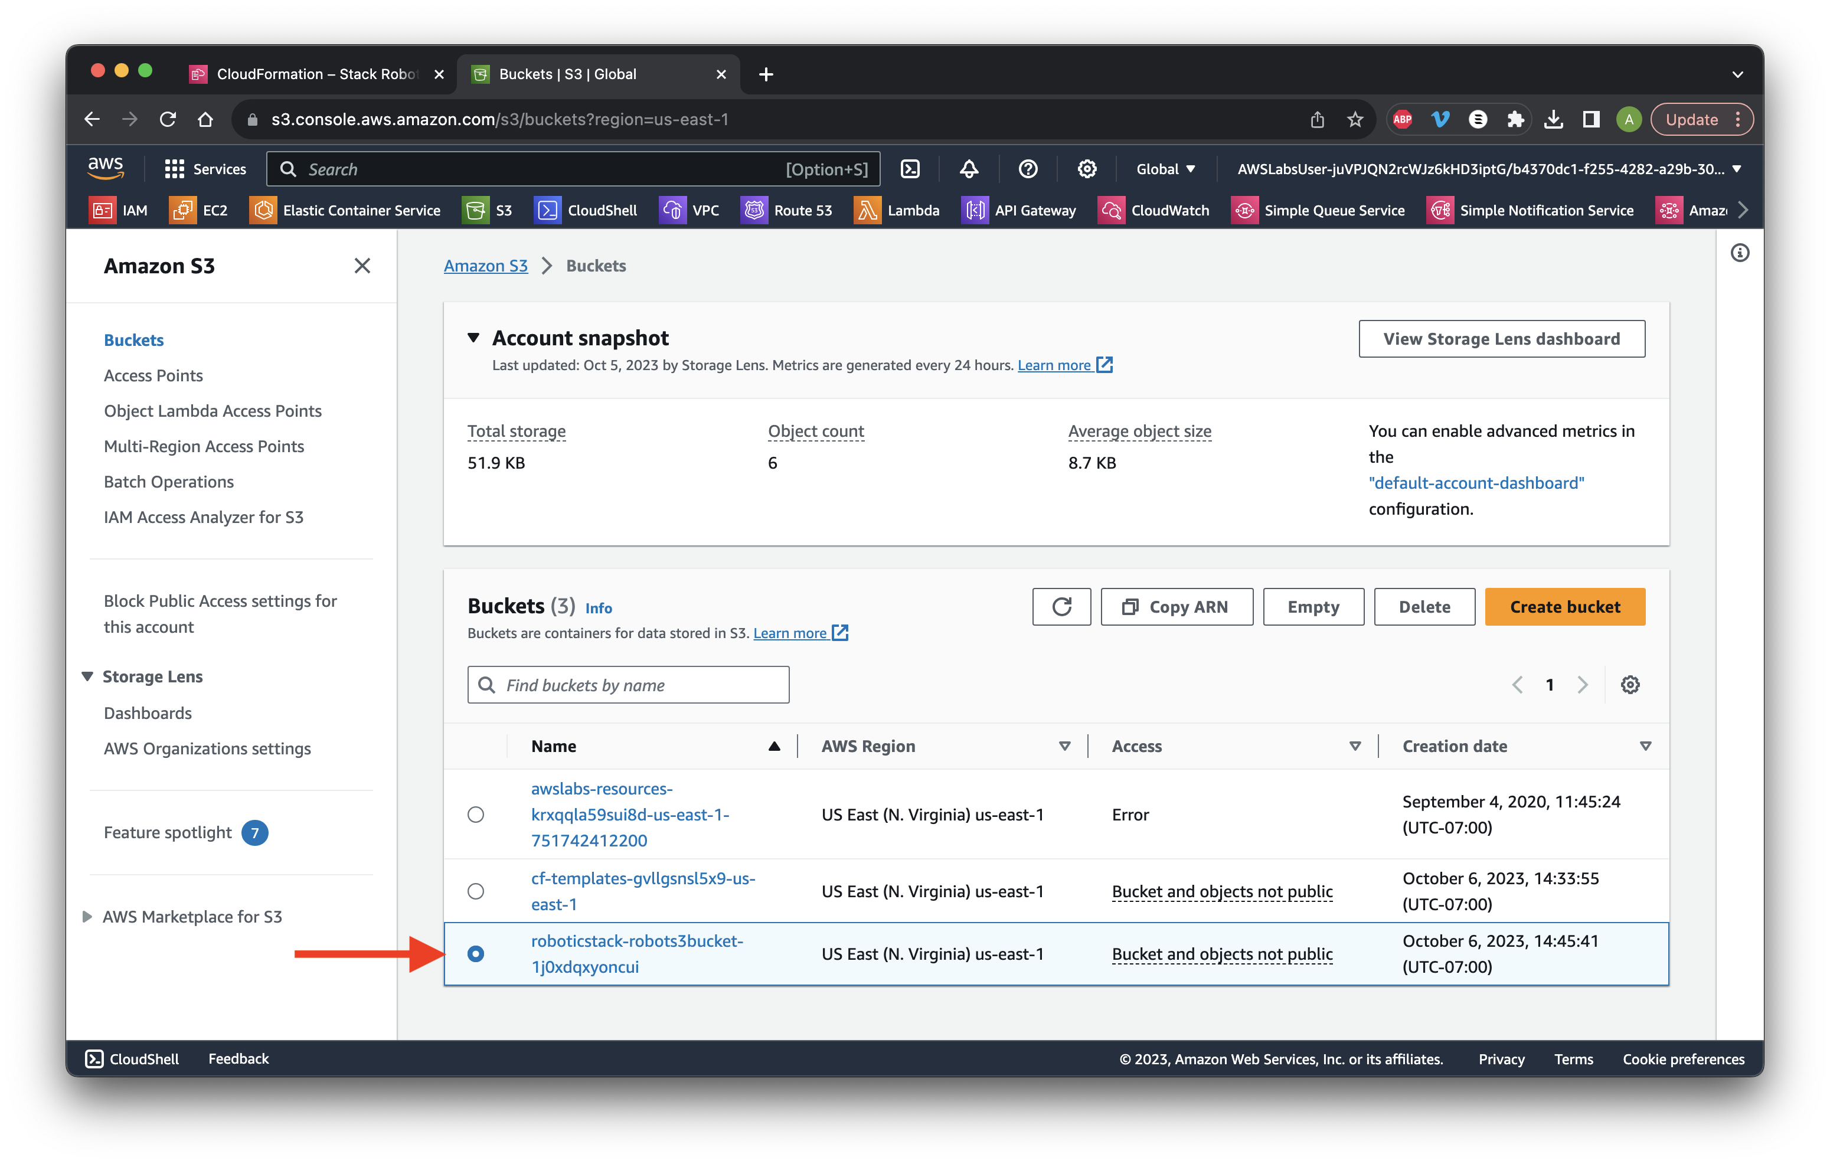Collapse the Storage Lens section

pyautogui.click(x=87, y=676)
